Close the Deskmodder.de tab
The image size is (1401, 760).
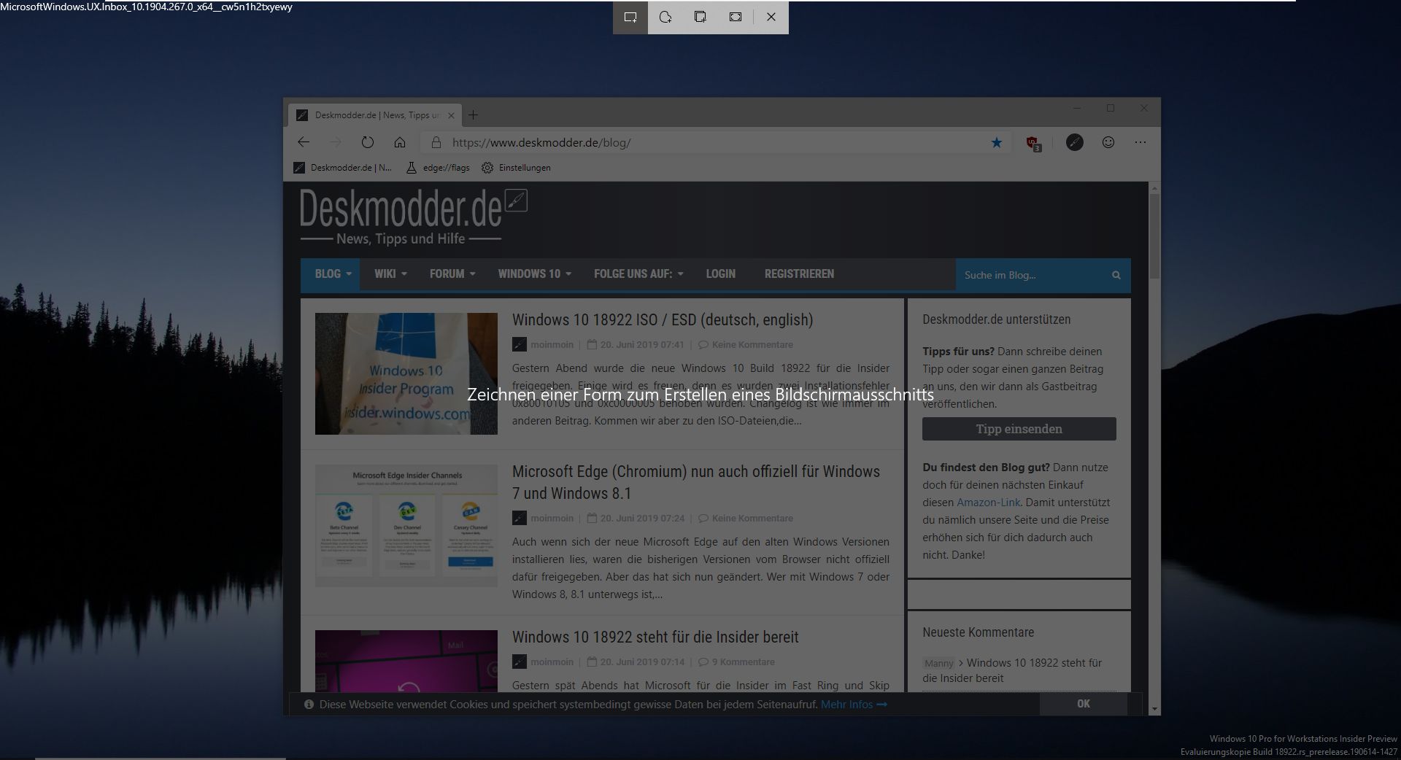tap(451, 115)
